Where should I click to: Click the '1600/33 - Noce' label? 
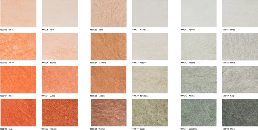97,30
